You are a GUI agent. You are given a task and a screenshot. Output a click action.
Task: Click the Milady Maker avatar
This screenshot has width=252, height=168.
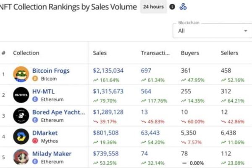[x=21, y=157]
